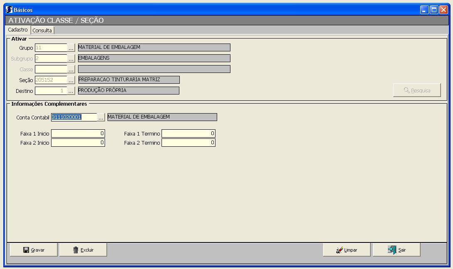Open the Seção lookup ellipsis button
The width and height of the screenshot is (453, 269).
(x=71, y=80)
